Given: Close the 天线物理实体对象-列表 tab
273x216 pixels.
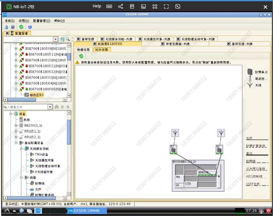Looking at the screenshot, I should 178,39.
